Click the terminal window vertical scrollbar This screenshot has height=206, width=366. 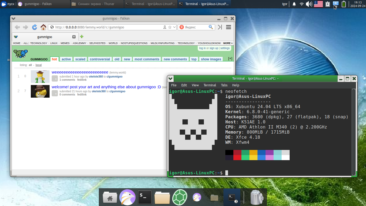click(354, 131)
